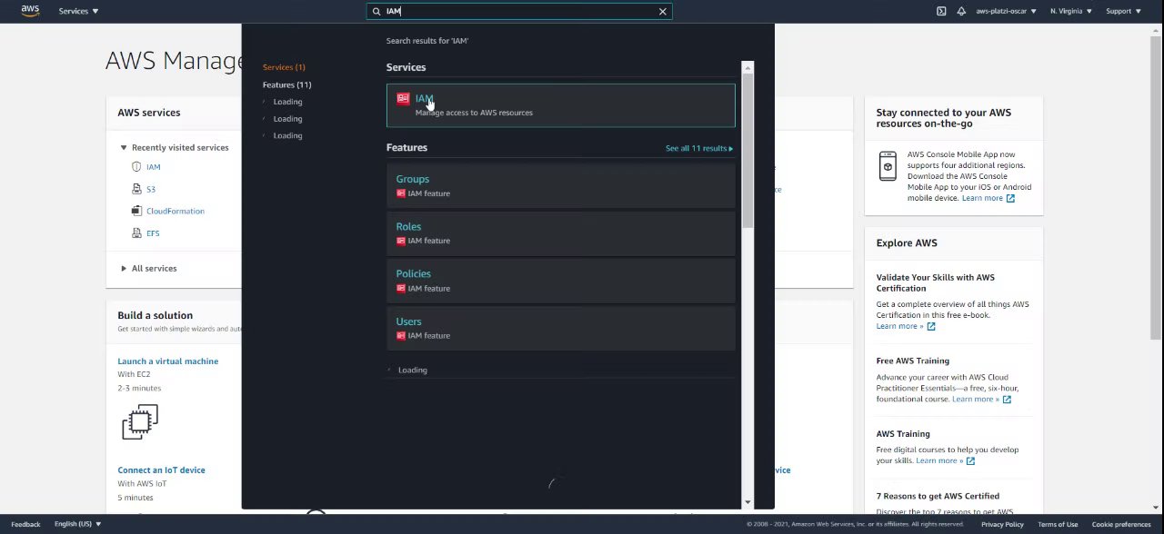Select the Features (11) results filter
This screenshot has width=1164, height=534.
(x=286, y=84)
